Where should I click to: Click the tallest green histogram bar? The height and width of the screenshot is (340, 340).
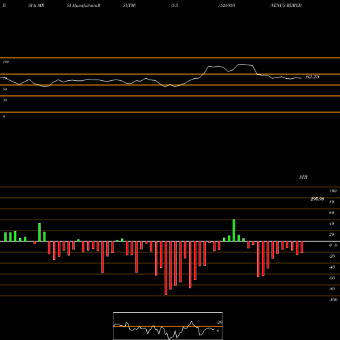point(234,231)
